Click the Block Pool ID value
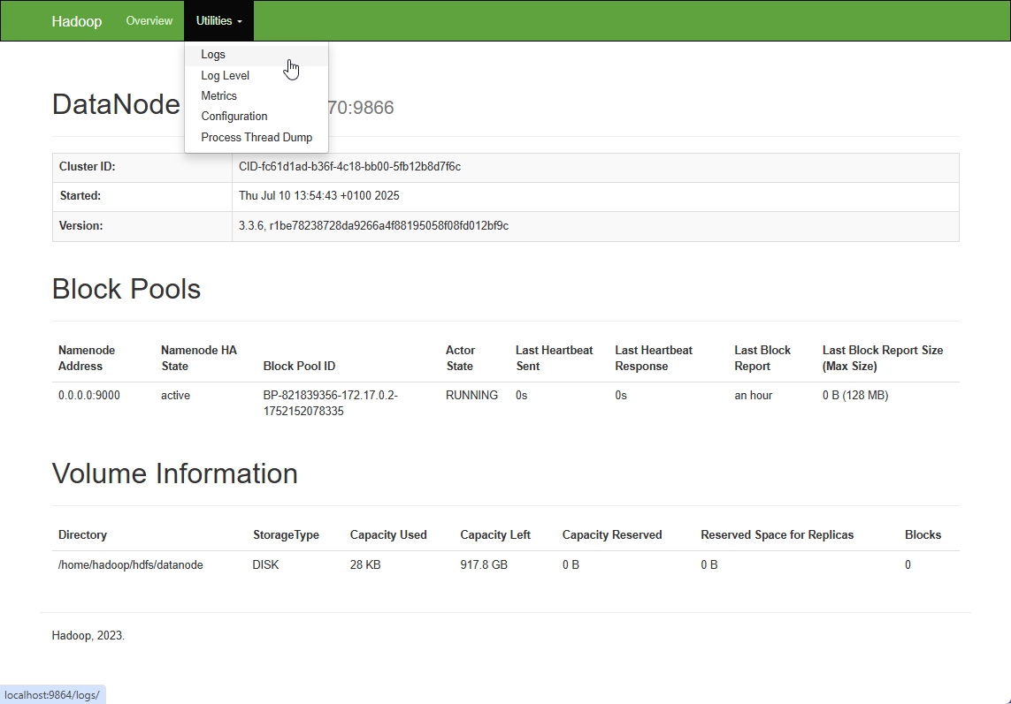This screenshot has height=704, width=1011. tap(330, 404)
